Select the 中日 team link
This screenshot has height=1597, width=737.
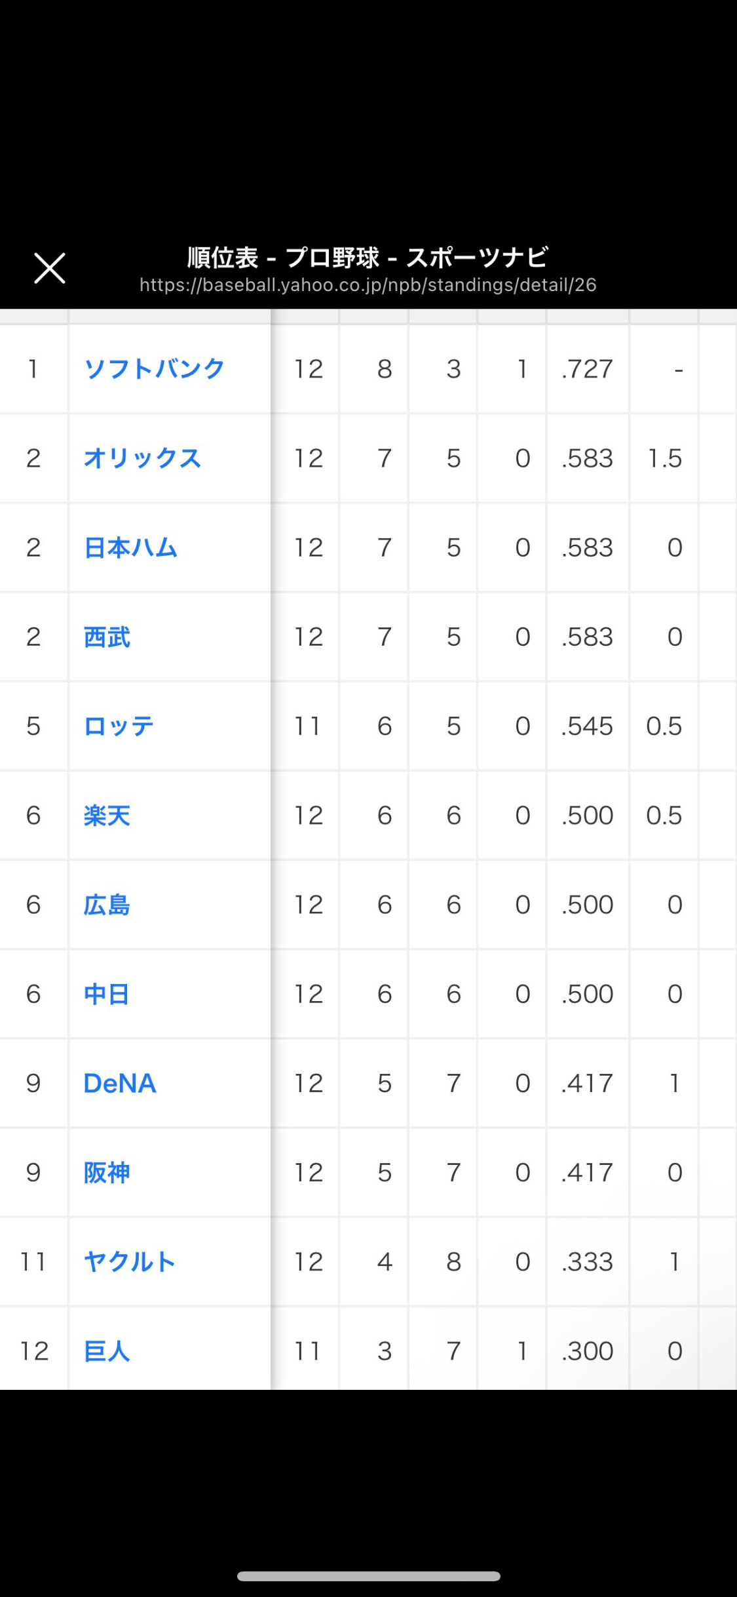[x=107, y=994]
